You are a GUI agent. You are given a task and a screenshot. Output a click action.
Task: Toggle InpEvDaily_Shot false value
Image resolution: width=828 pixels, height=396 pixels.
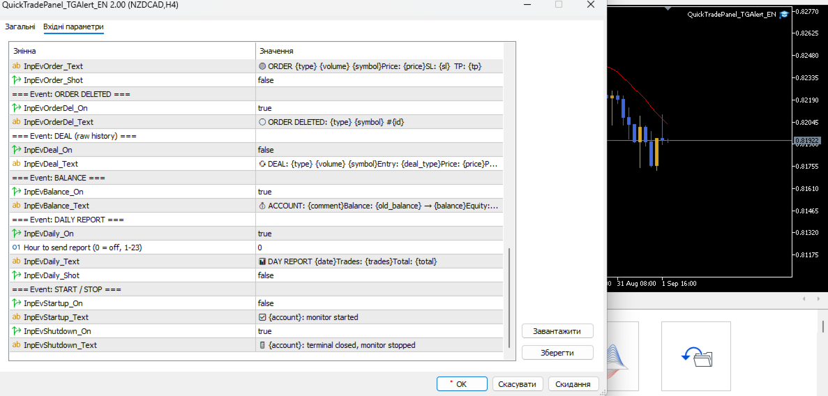pyautogui.click(x=379, y=275)
